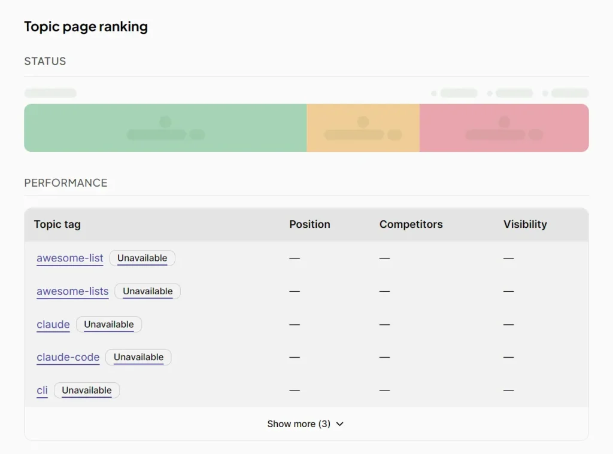Select the yellow segment of the status bar
The width and height of the screenshot is (613, 454).
[363, 127]
